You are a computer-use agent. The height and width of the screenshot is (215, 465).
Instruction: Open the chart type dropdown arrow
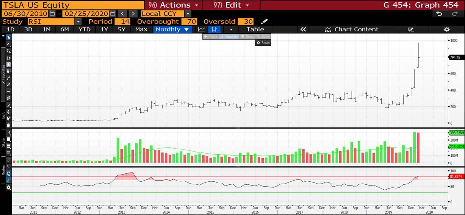coord(231,29)
